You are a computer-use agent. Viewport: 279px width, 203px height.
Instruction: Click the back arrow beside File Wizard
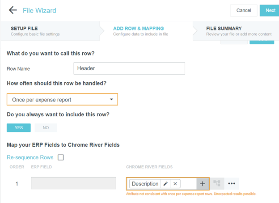point(13,10)
